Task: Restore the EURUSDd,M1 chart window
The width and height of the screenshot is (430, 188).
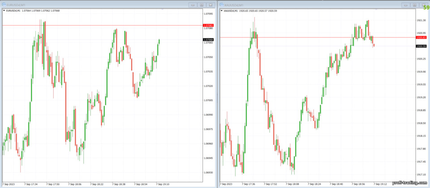Action: coord(202,4)
